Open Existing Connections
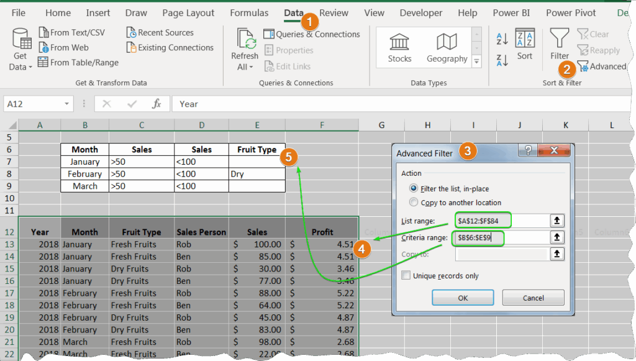The height and width of the screenshot is (361, 636). 170,47
